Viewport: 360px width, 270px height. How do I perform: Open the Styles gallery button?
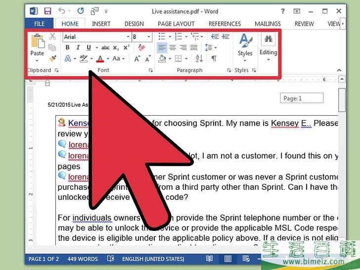pos(245,48)
